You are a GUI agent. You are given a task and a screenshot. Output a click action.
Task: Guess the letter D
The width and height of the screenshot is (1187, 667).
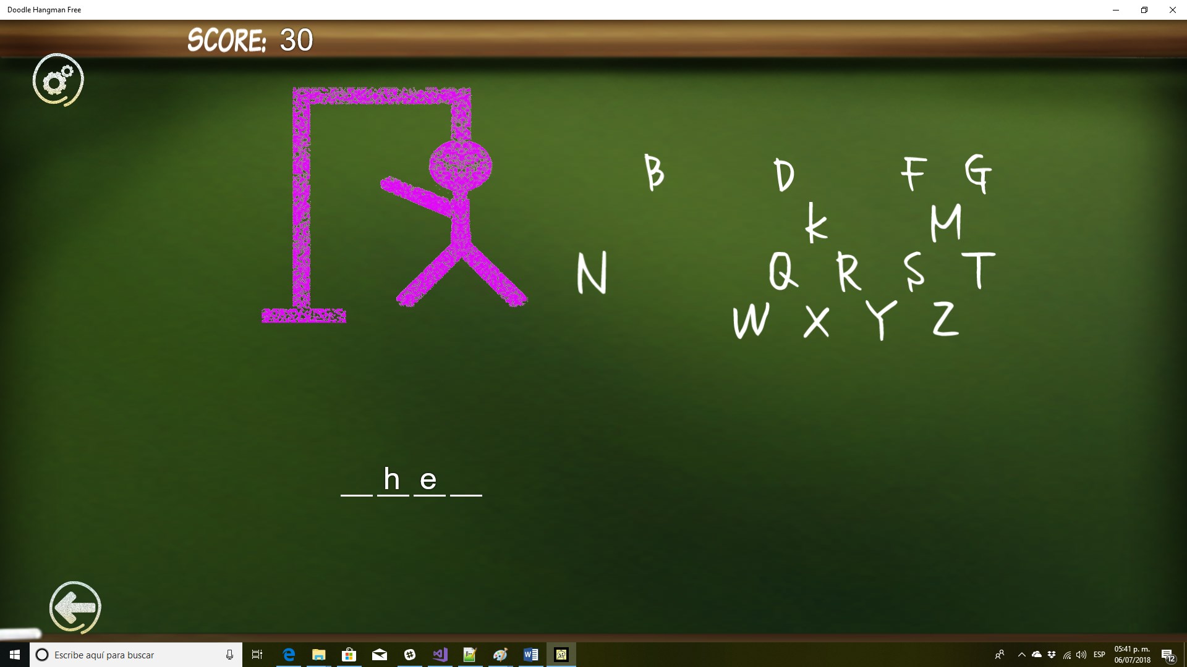click(784, 175)
